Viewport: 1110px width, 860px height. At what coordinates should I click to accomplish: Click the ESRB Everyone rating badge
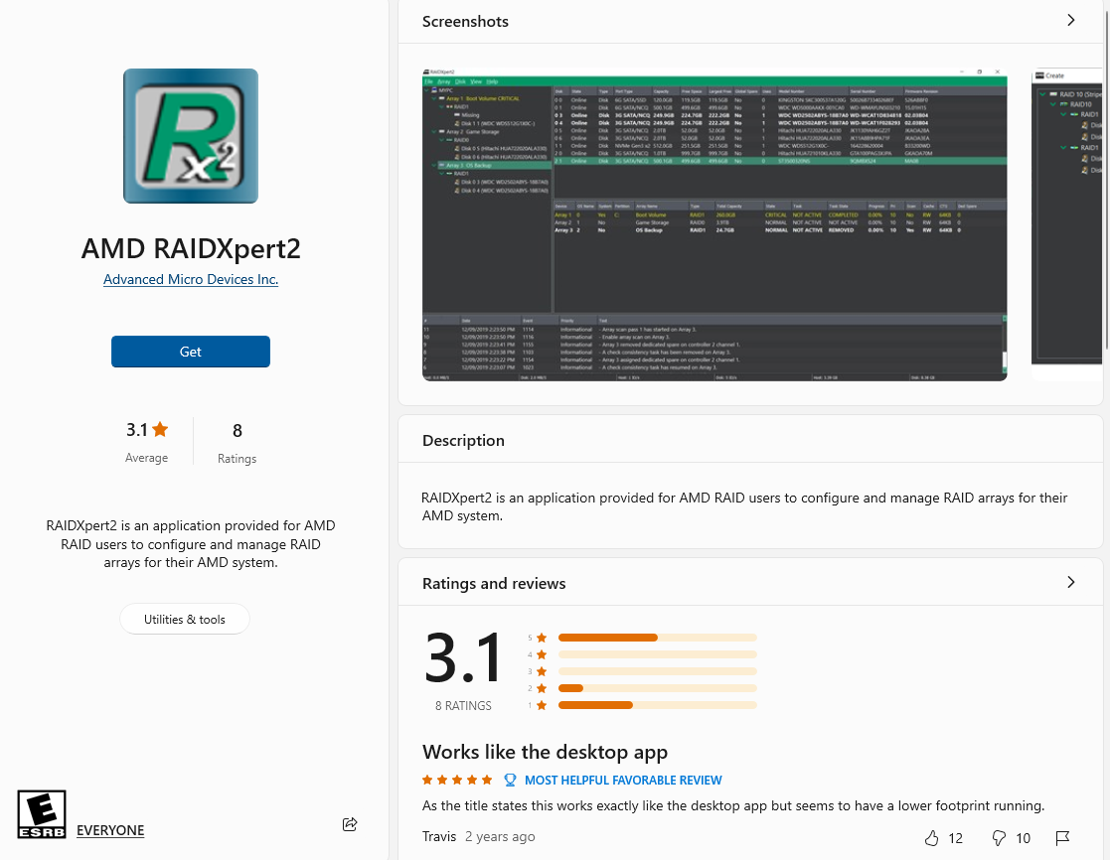pyautogui.click(x=42, y=814)
